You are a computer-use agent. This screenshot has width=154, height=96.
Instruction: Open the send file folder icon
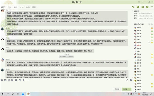(x=12, y=80)
